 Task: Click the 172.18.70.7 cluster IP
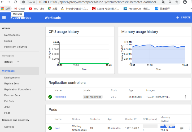pyautogui.click(x=132, y=128)
